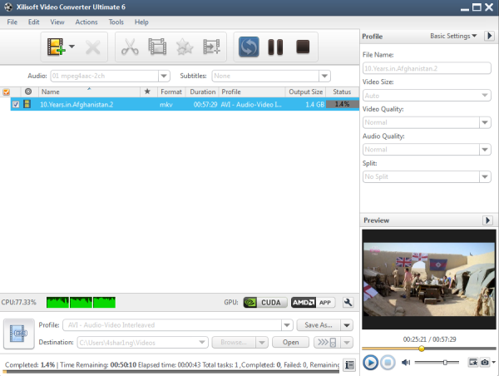Open the Help menu
Viewport: 499px width, 376px height.
(141, 22)
